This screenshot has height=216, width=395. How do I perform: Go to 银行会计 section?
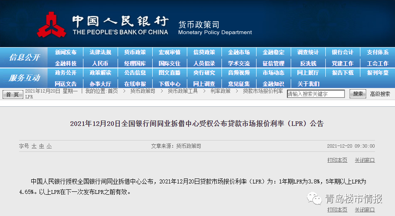(x=342, y=53)
